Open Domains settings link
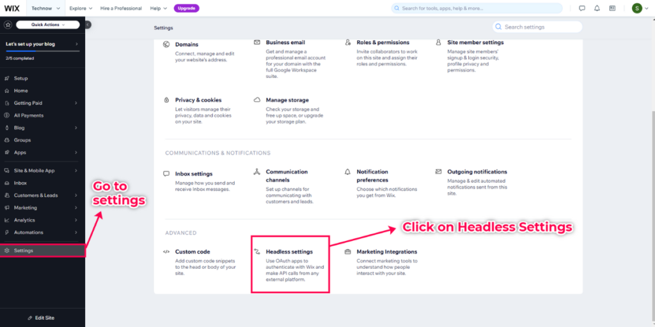The image size is (655, 327). (187, 44)
